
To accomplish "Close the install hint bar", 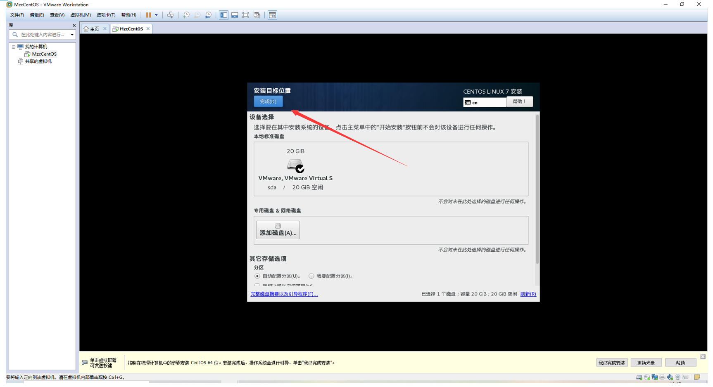I will click(703, 357).
